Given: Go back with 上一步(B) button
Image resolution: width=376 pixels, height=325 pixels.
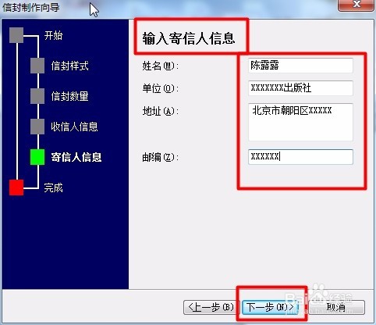Looking at the screenshot, I should point(211,307).
